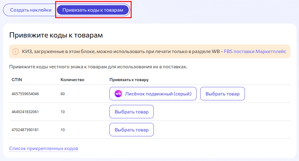Select the "Лисёнок подвижный (серый)" product button
Screen dimensions: 299x161
point(153,94)
